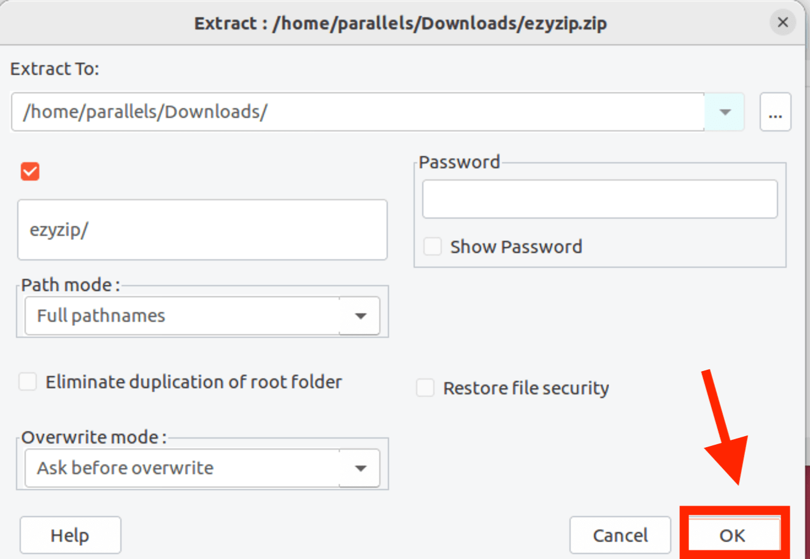Open Help for extraction options

(x=70, y=535)
